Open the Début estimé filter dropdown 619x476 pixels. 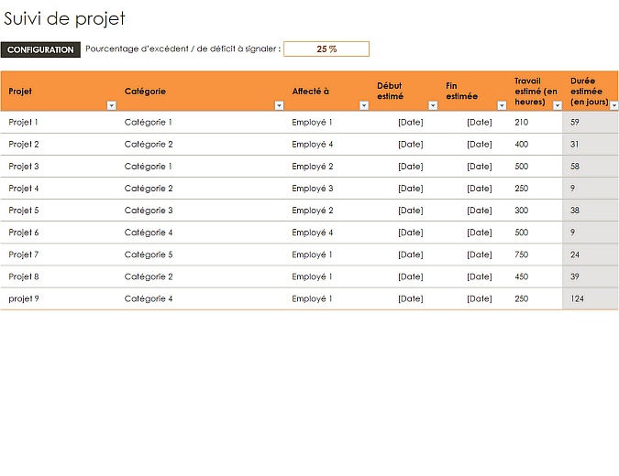(433, 105)
